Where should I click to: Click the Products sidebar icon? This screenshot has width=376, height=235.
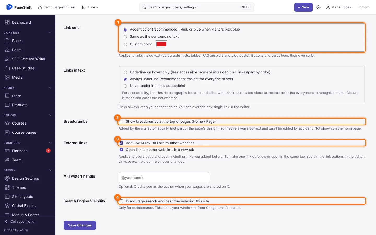[x=7, y=105]
